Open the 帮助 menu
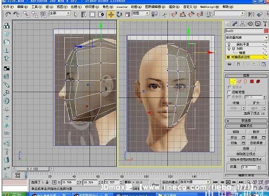 click(x=228, y=7)
